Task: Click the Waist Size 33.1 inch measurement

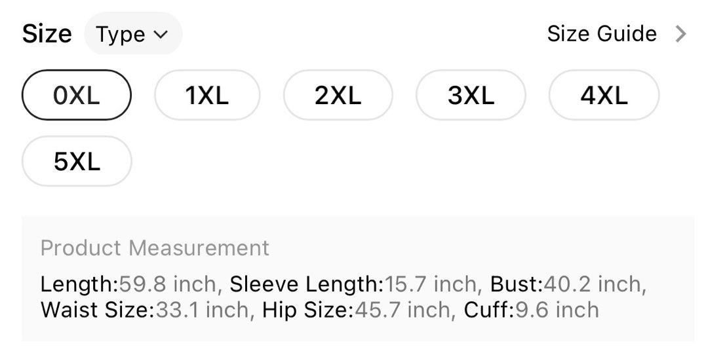Action: pyautogui.click(x=144, y=310)
